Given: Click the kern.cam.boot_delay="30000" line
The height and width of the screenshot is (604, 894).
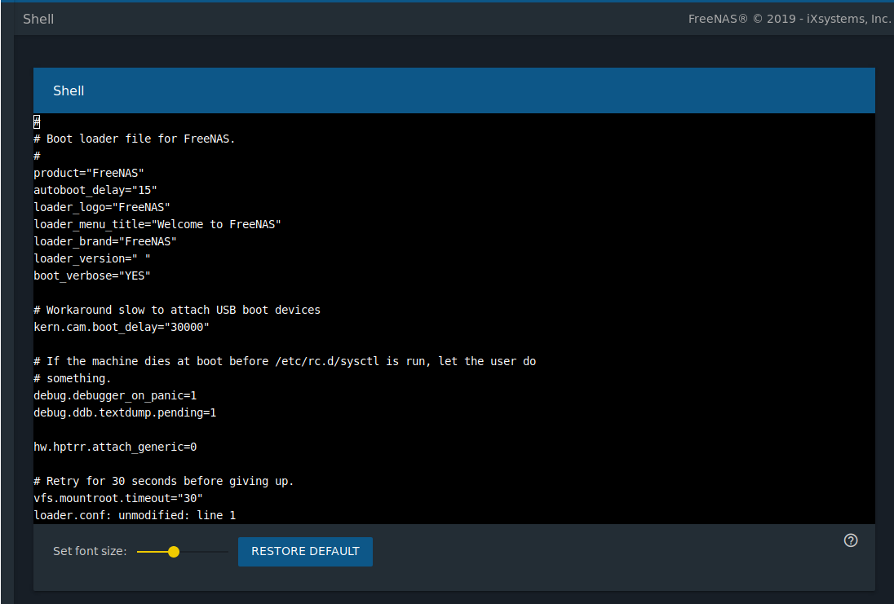Looking at the screenshot, I should pyautogui.click(x=122, y=327).
